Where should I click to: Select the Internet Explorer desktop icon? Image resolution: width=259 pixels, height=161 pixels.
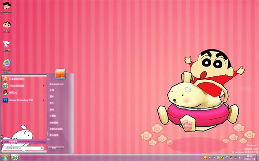click(x=6, y=66)
